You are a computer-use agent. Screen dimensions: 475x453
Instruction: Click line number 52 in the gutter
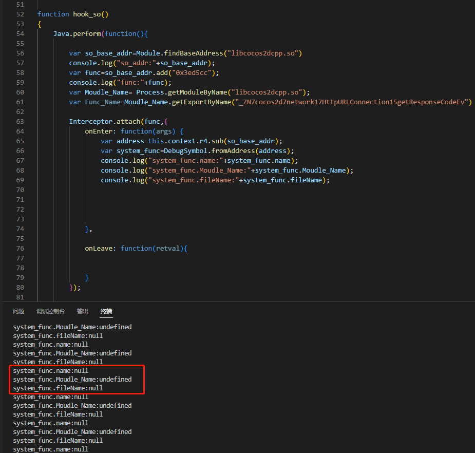[x=20, y=14]
